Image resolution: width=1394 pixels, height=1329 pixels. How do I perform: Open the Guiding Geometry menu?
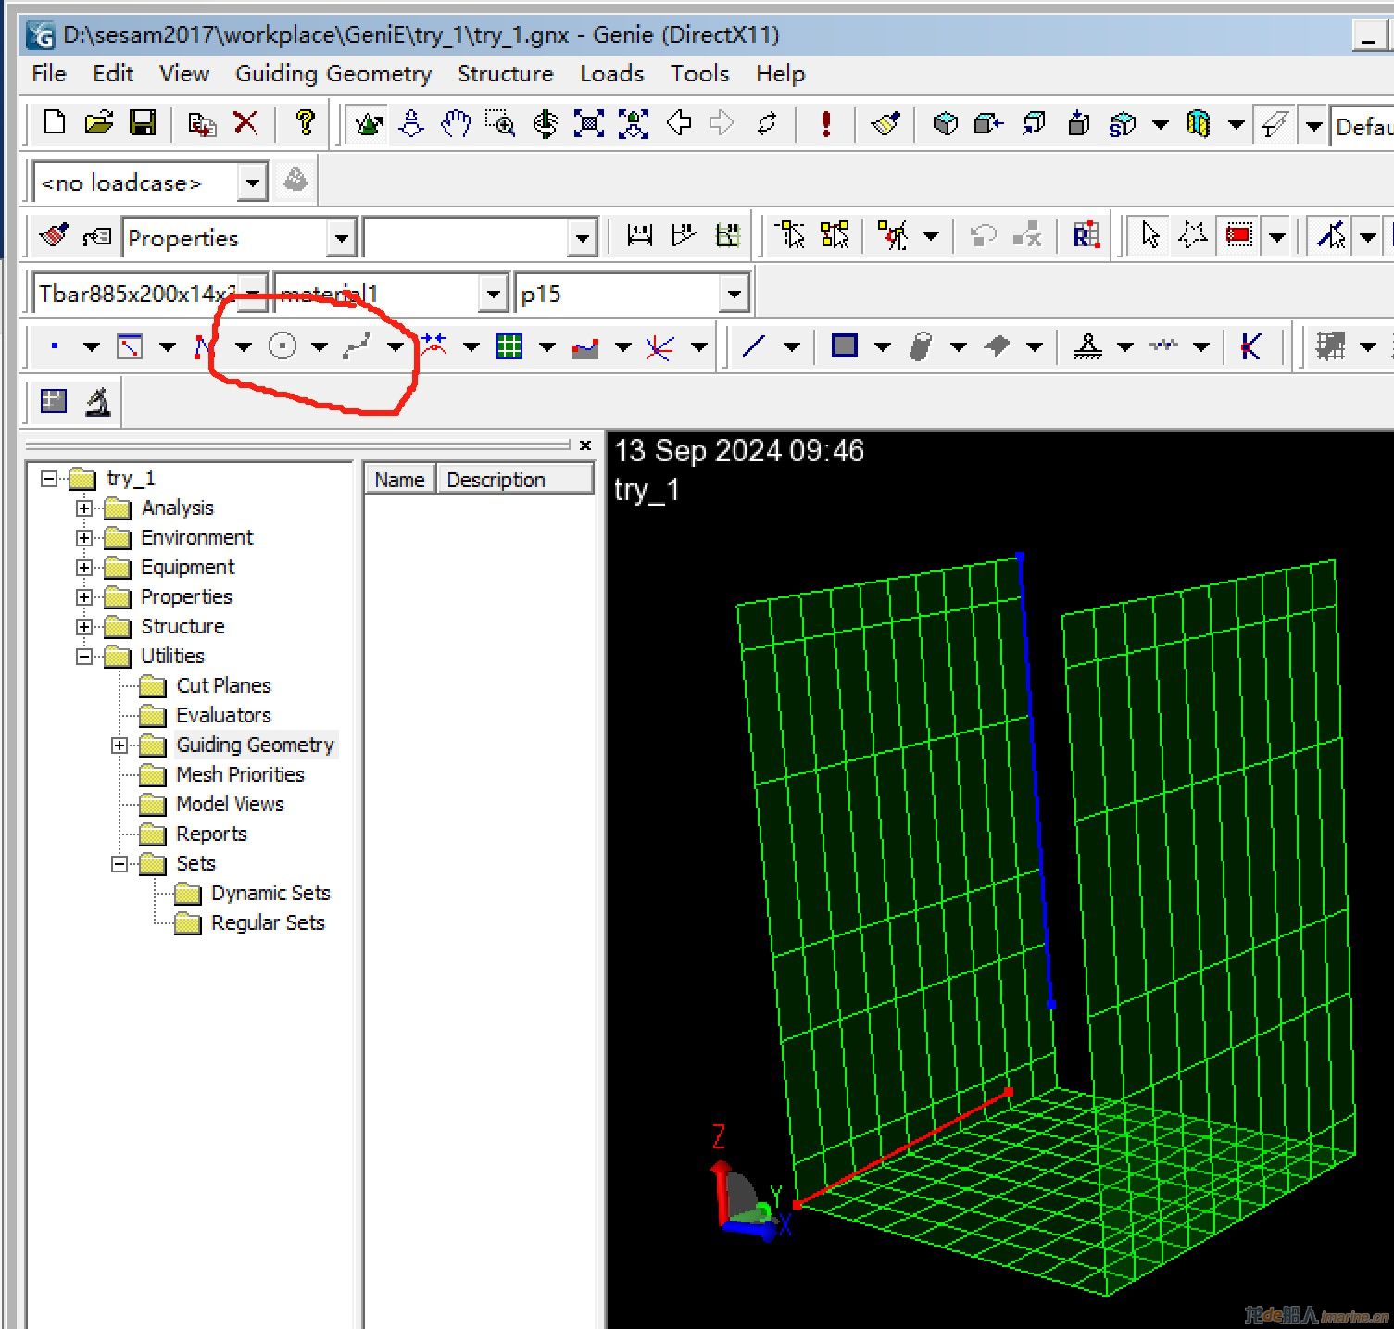pos(333,73)
